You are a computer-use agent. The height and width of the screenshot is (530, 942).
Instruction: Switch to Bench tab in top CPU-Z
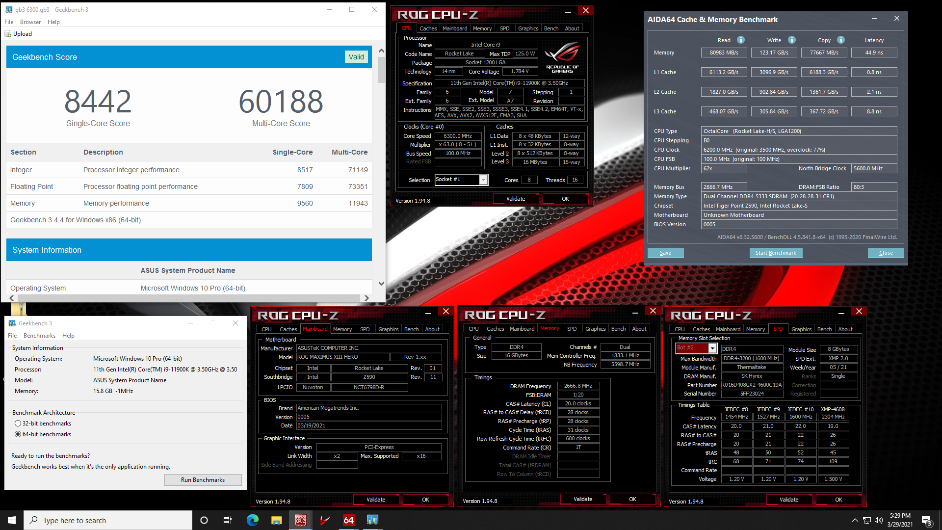[x=551, y=28]
